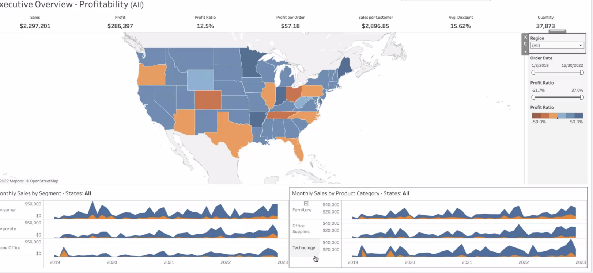
Task: Click the Profit Ratio slider minimum handle
Action: 533,97
